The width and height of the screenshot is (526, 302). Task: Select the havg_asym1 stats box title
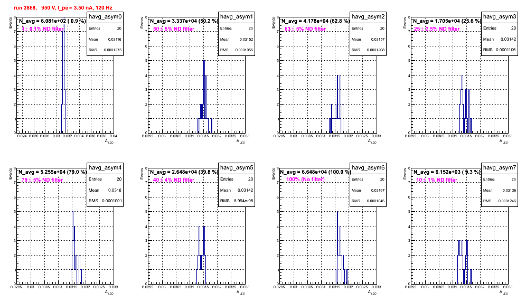tap(237, 17)
